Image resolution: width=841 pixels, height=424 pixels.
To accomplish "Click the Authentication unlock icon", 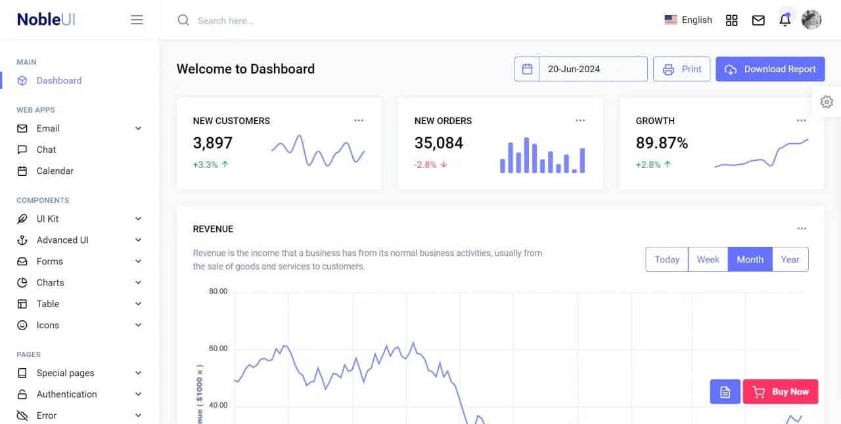I will coord(22,394).
